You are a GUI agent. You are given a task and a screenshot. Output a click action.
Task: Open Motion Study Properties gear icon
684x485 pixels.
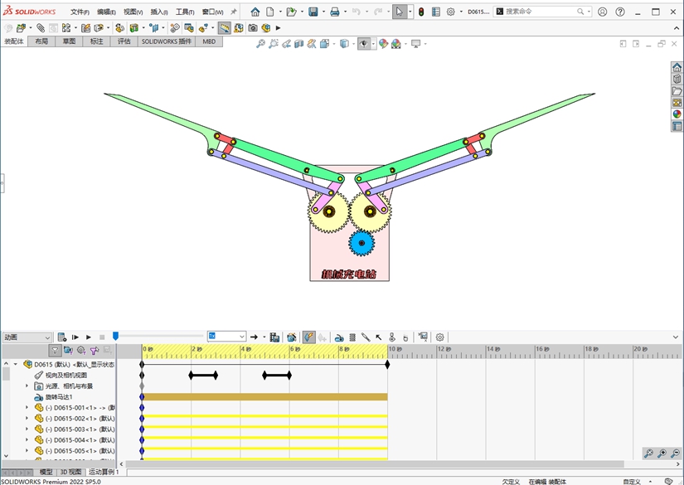[x=440, y=337]
